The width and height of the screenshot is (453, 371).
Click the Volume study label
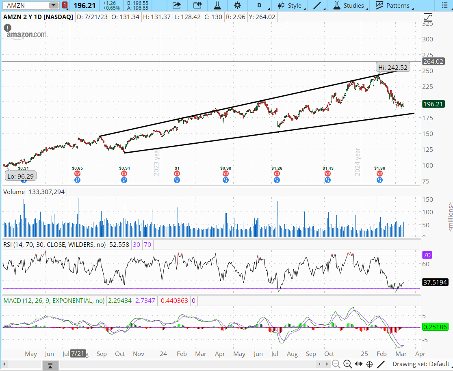tap(14, 192)
